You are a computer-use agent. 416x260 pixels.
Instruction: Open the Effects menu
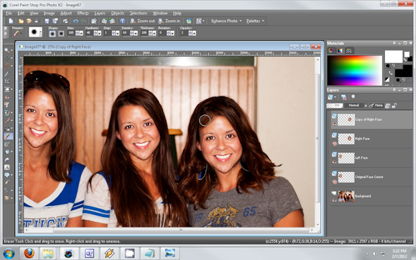tap(83, 13)
